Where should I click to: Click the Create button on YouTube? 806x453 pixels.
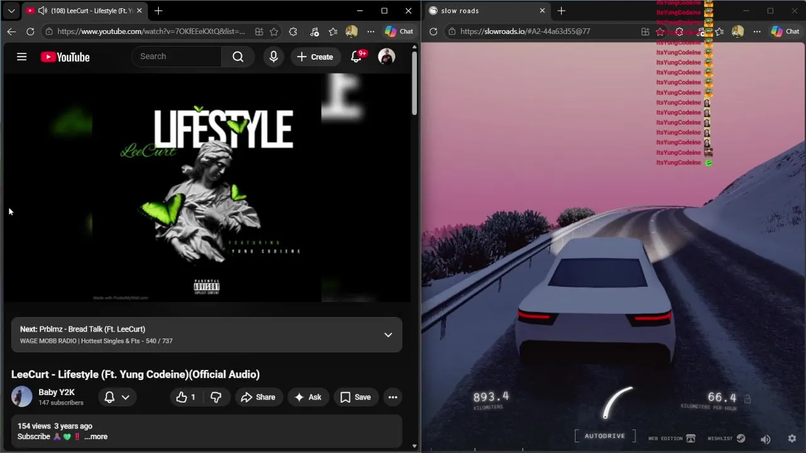click(315, 57)
